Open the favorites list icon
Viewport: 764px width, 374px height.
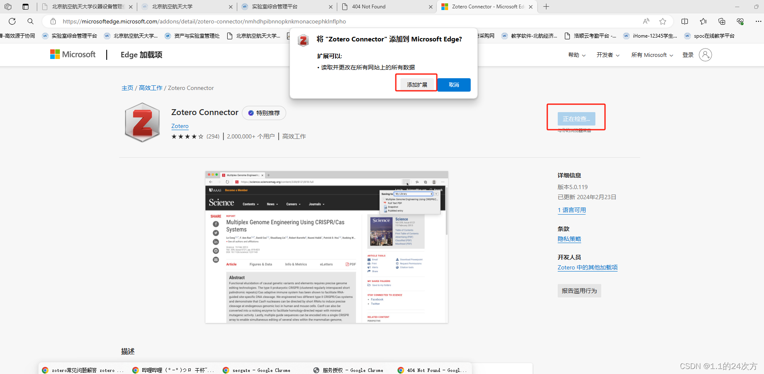(703, 21)
